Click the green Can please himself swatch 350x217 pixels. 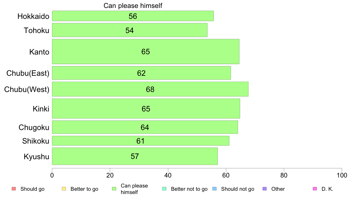pyautogui.click(x=114, y=189)
